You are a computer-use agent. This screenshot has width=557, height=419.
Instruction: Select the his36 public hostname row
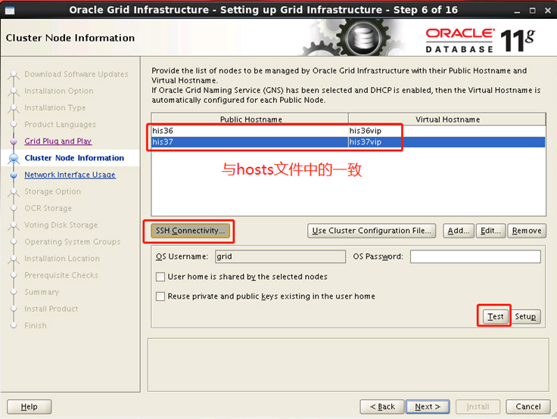point(250,131)
